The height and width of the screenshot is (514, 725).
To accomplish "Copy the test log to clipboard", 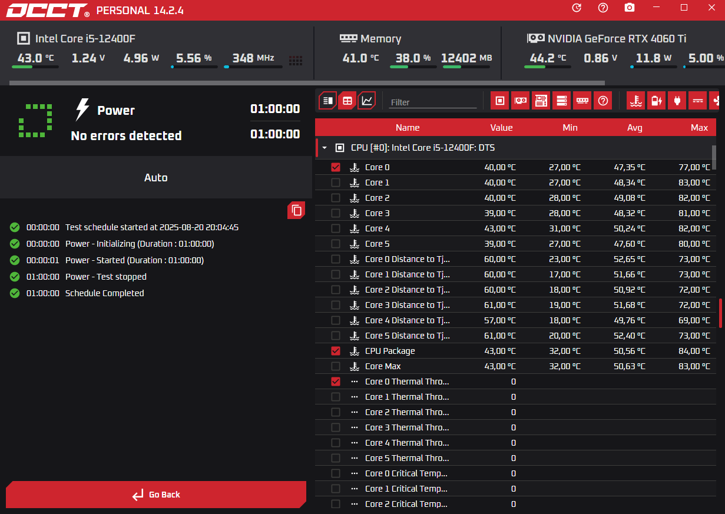I will tap(297, 210).
